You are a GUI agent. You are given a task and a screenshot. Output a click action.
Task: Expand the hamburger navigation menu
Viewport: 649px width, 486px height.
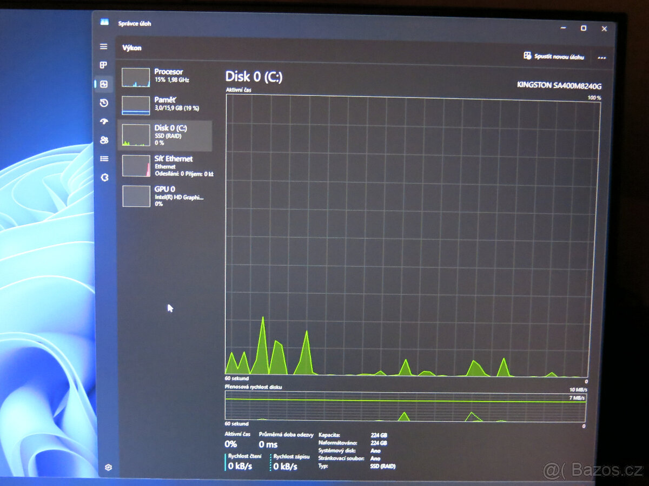pyautogui.click(x=103, y=46)
